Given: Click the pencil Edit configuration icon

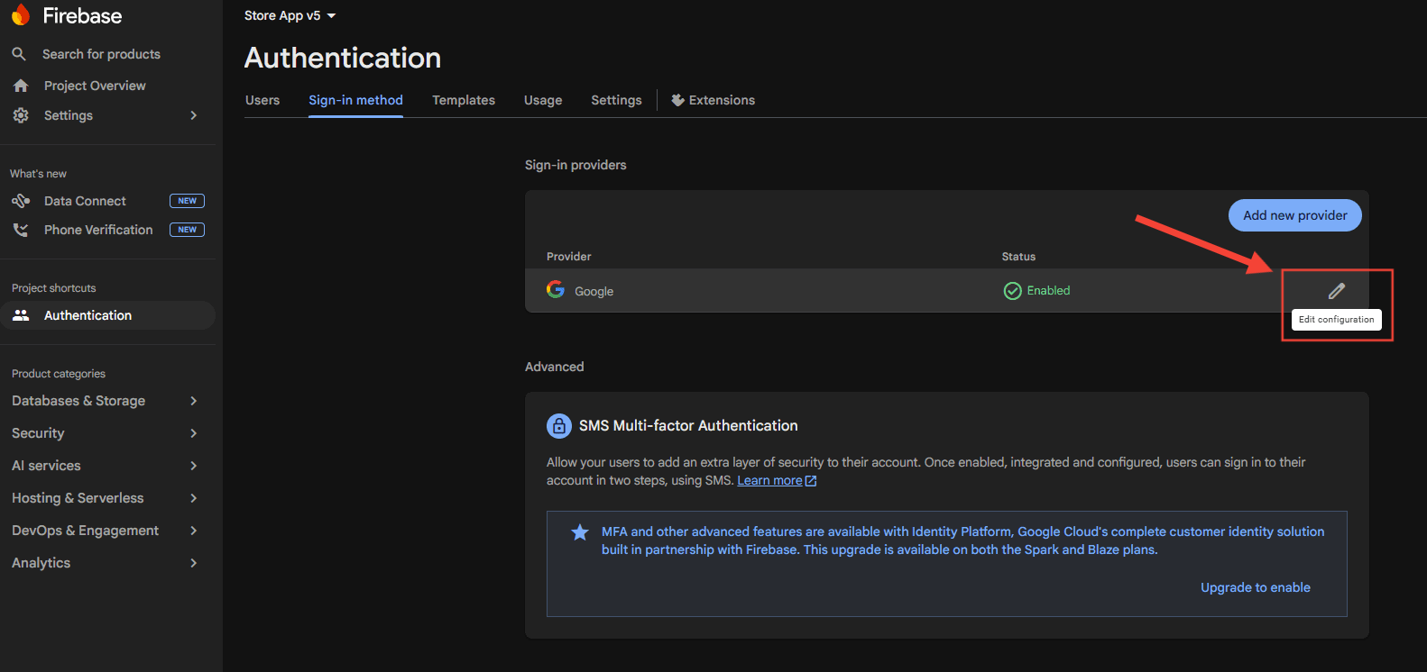Looking at the screenshot, I should (x=1337, y=290).
